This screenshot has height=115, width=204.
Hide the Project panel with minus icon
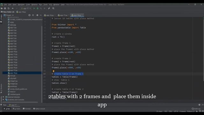[41, 15]
